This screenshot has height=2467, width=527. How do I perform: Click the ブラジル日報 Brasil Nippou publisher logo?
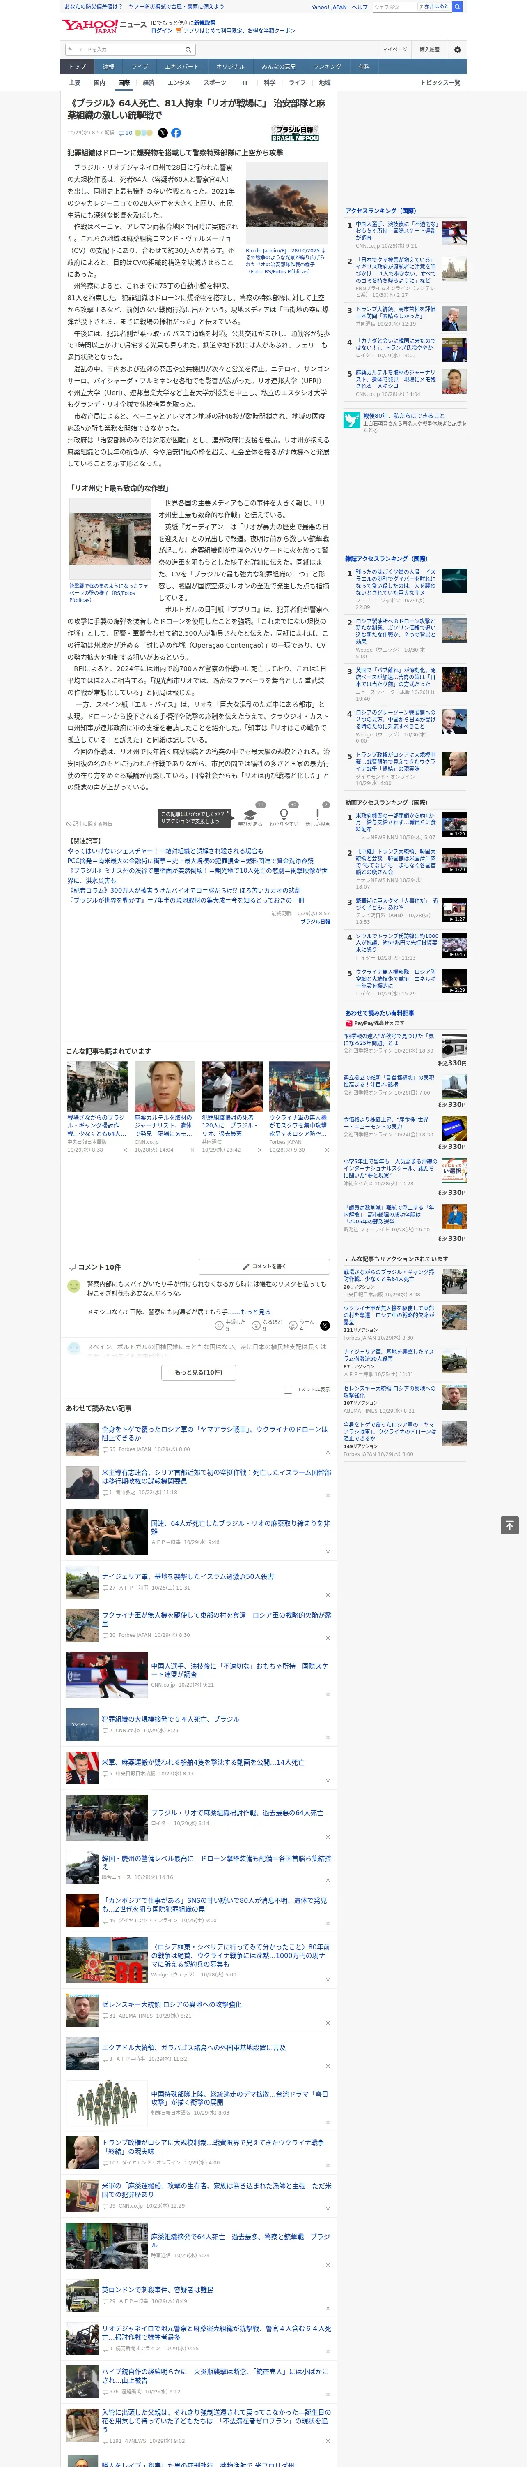click(x=295, y=133)
